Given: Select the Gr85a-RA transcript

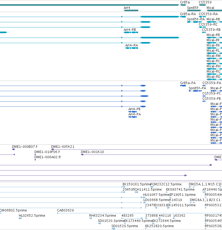Looking at the screenshot, I should point(183,17).
